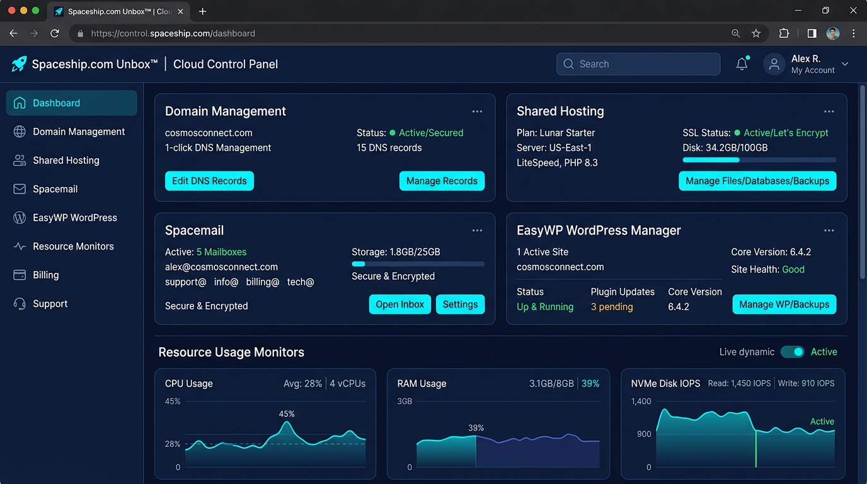Click the Support headset icon
867x484 pixels.
coord(20,304)
